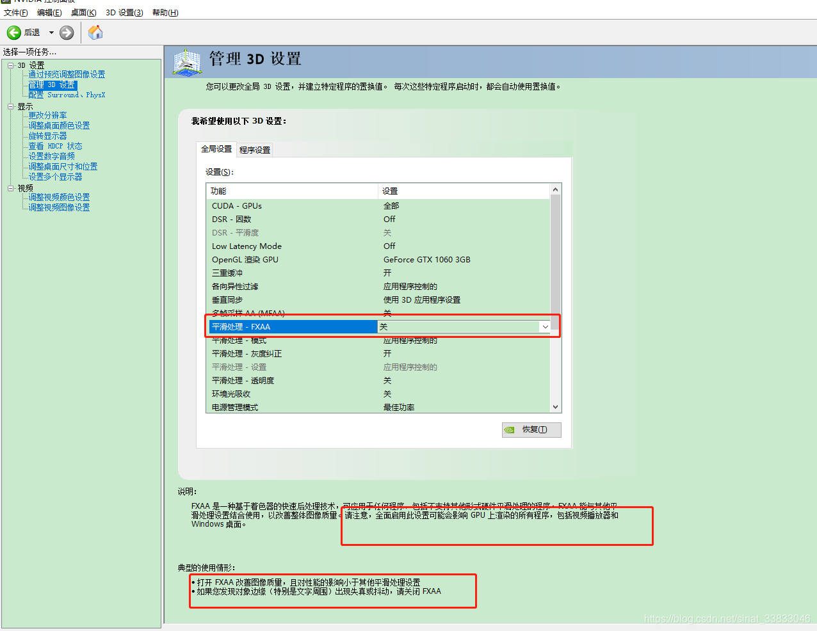Open the 3D 设置(3) menu
The width and height of the screenshot is (817, 631).
124,13
